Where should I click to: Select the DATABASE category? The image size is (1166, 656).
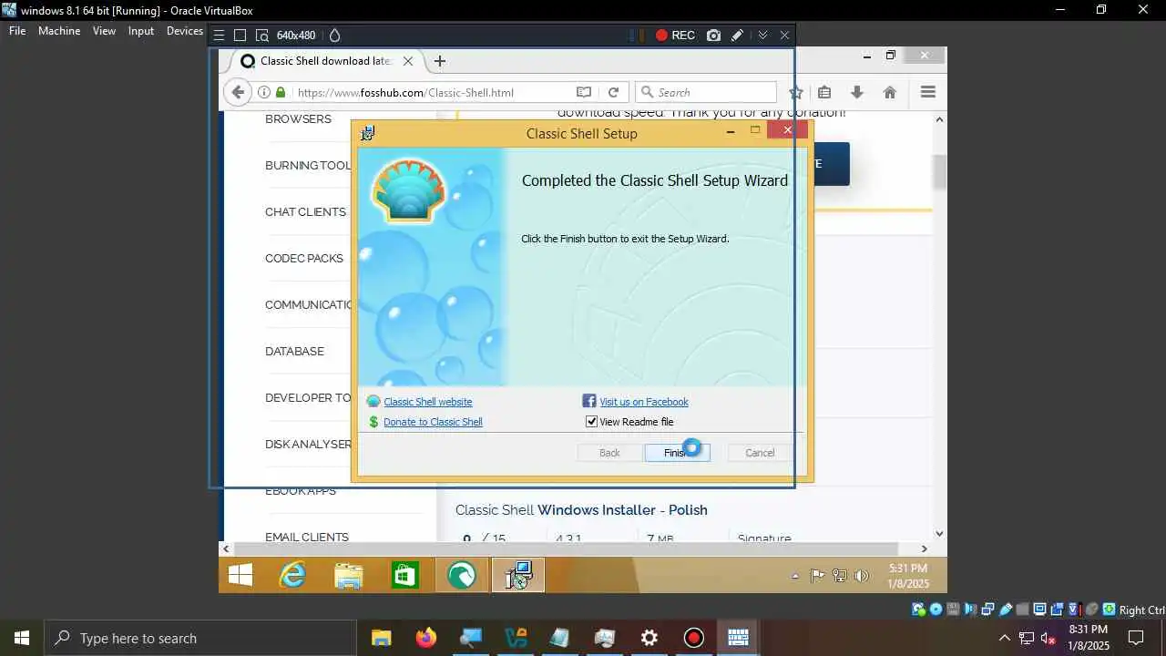point(294,352)
